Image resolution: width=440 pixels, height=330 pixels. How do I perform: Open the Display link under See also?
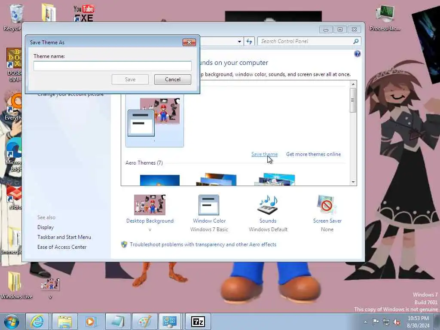click(x=46, y=227)
